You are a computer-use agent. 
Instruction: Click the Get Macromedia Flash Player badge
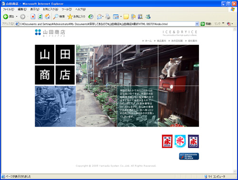[189, 156]
